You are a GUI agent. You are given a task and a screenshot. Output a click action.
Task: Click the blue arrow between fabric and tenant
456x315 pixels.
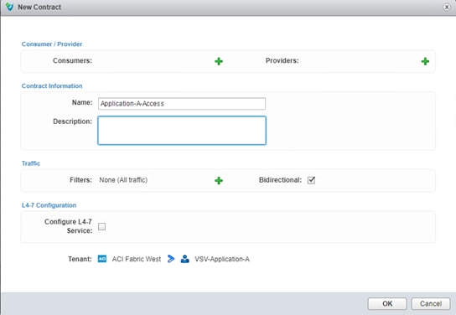171,259
